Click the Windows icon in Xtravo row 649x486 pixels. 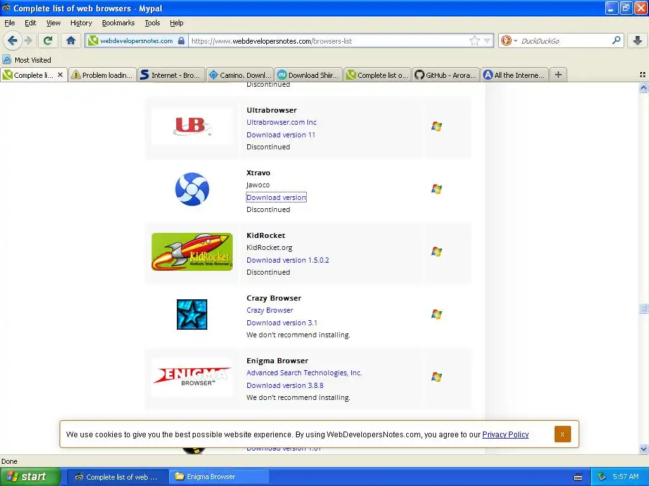coord(436,189)
